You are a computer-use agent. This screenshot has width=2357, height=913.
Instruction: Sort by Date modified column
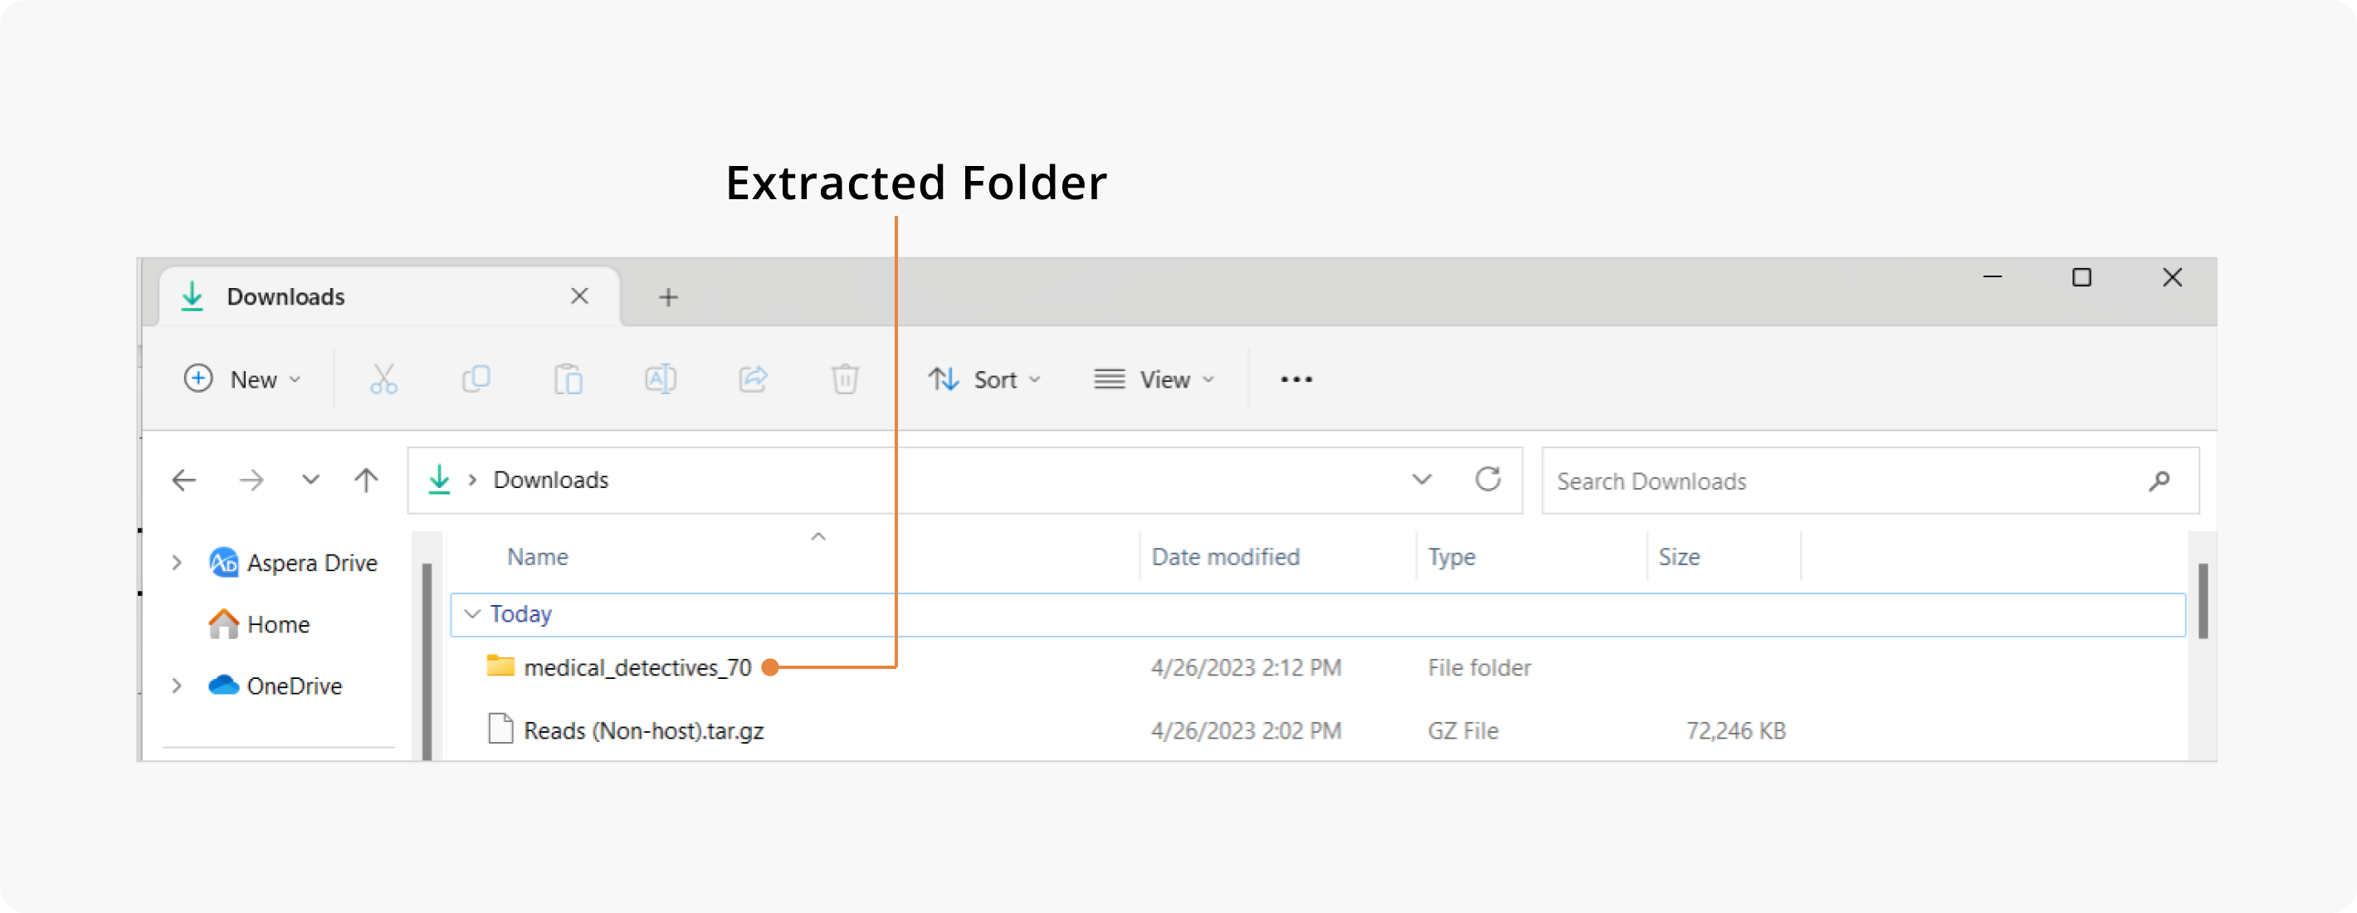pos(1225,556)
